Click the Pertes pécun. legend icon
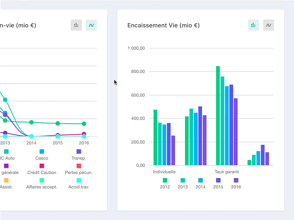Image resolution: width=294 pixels, height=220 pixels. pyautogui.click(x=78, y=166)
